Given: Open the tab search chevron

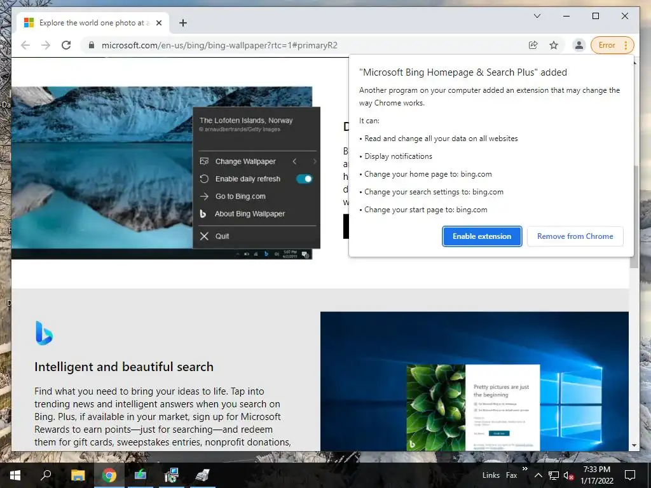Looking at the screenshot, I should pyautogui.click(x=537, y=16).
